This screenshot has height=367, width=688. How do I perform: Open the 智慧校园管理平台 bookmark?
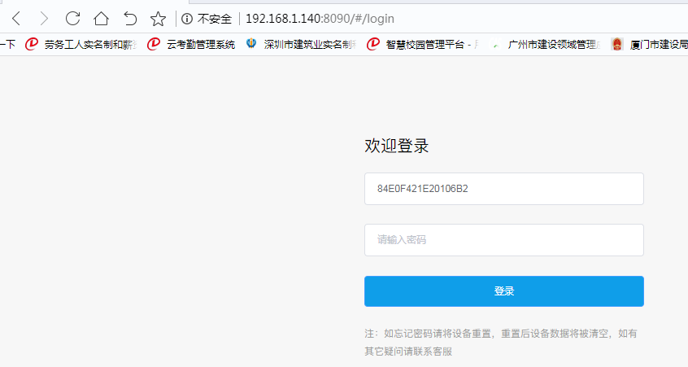pyautogui.click(x=423, y=44)
